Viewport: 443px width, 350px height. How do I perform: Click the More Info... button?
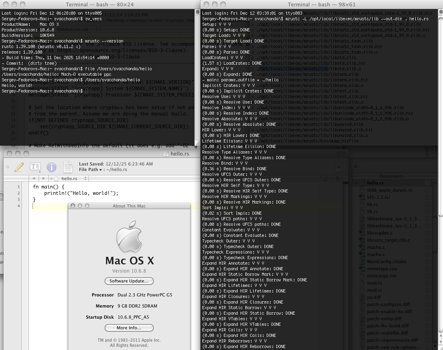point(129,328)
